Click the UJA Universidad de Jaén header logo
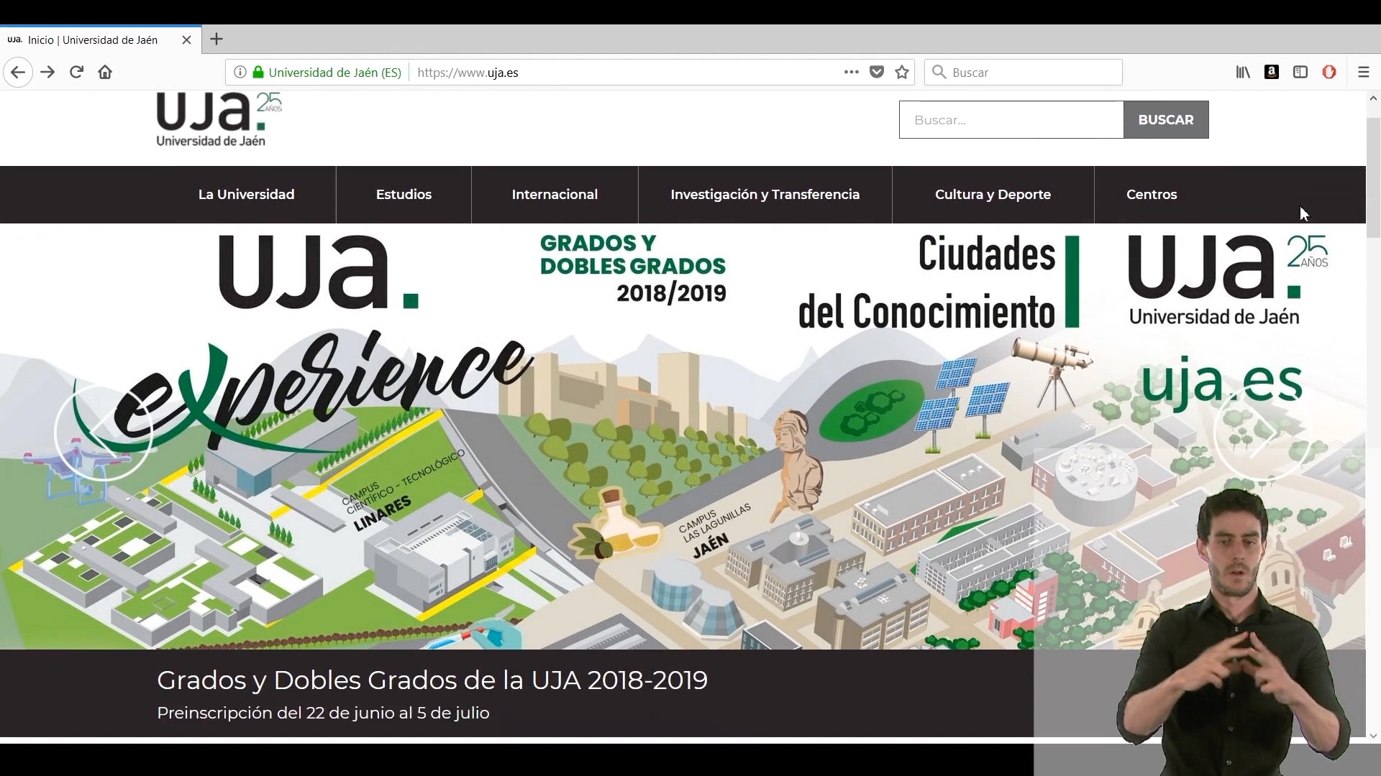 219,120
